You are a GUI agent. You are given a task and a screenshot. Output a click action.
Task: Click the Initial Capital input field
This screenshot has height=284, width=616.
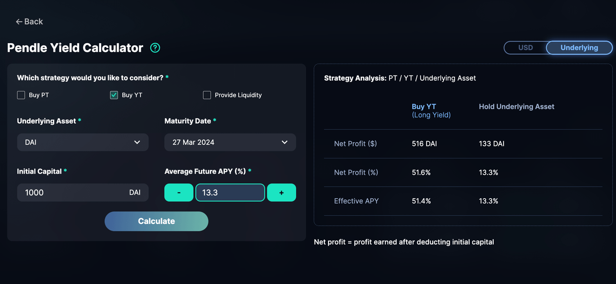click(72, 193)
